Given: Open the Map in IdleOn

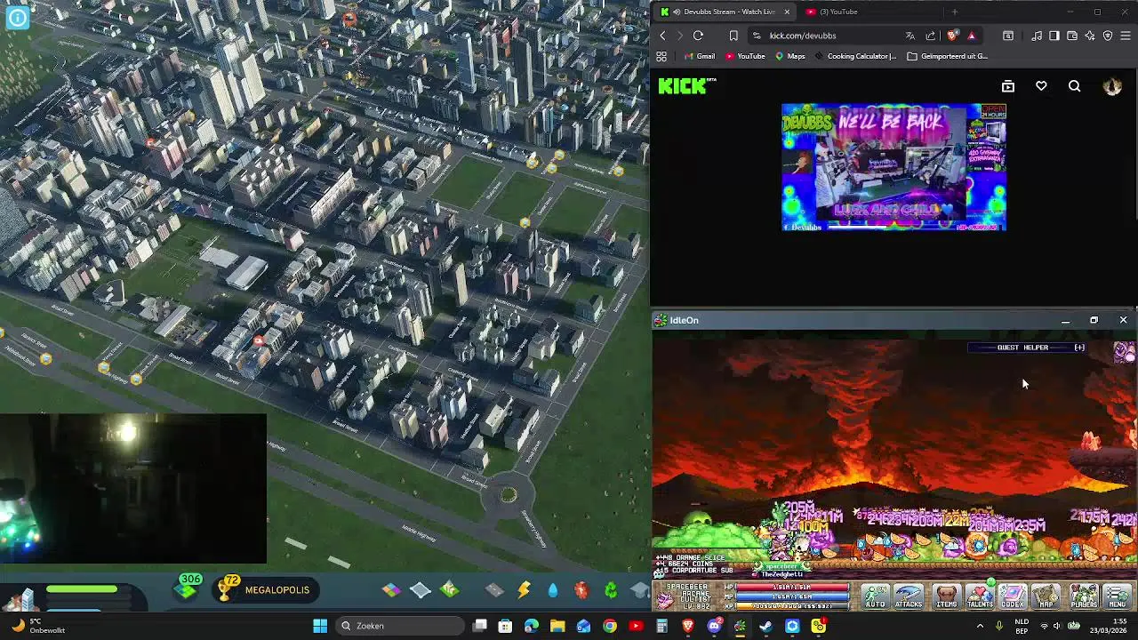Looking at the screenshot, I should click(1046, 596).
